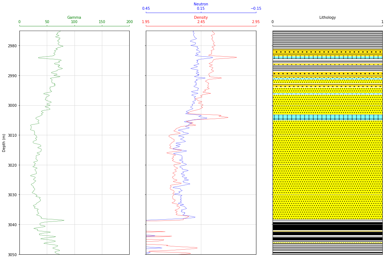Click the Lithology track title
This screenshot has width=386, height=259.
[x=327, y=17]
